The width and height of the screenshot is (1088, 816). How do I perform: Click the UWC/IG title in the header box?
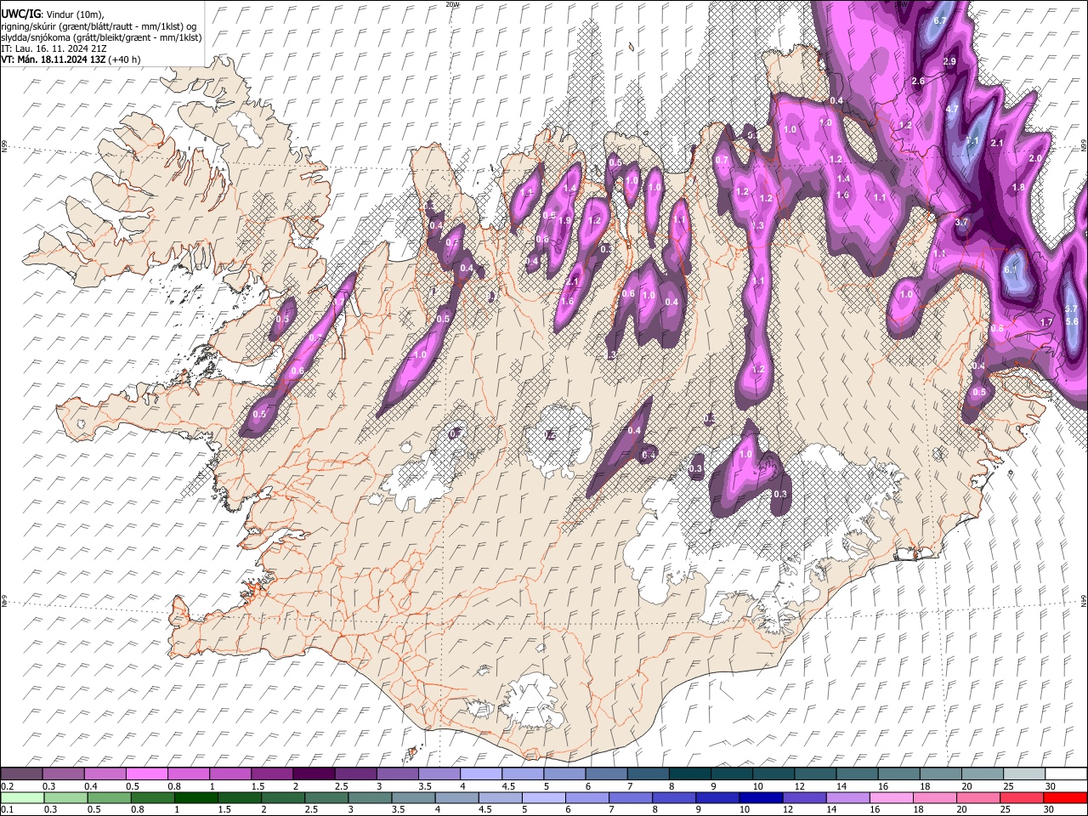[20, 14]
